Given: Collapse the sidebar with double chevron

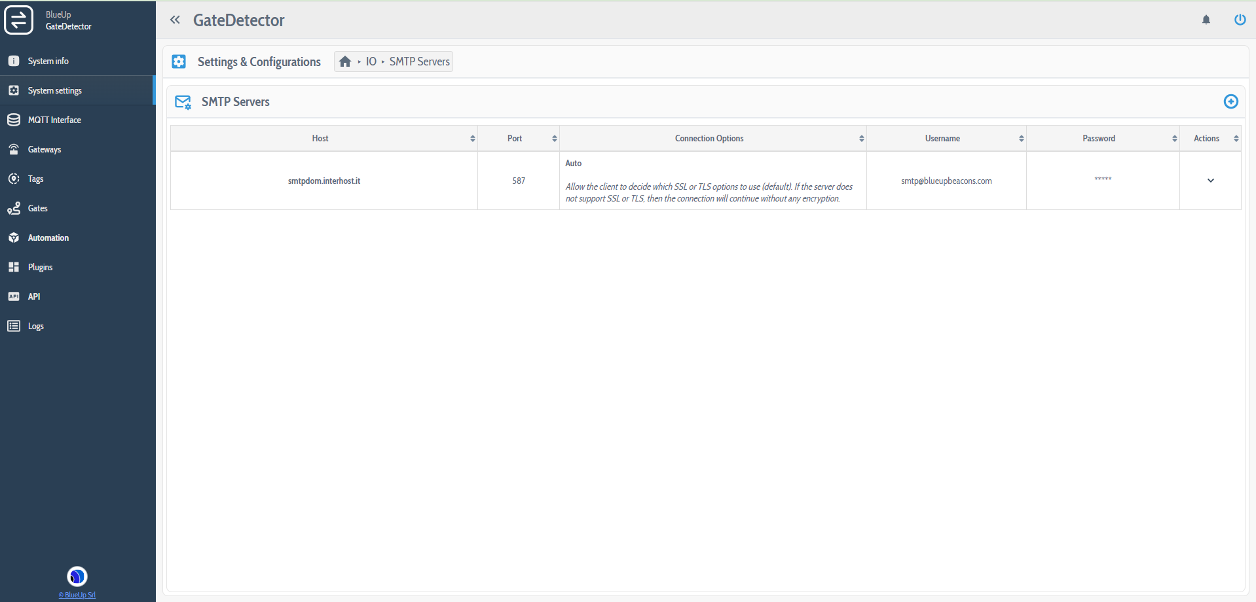Looking at the screenshot, I should click(x=175, y=20).
